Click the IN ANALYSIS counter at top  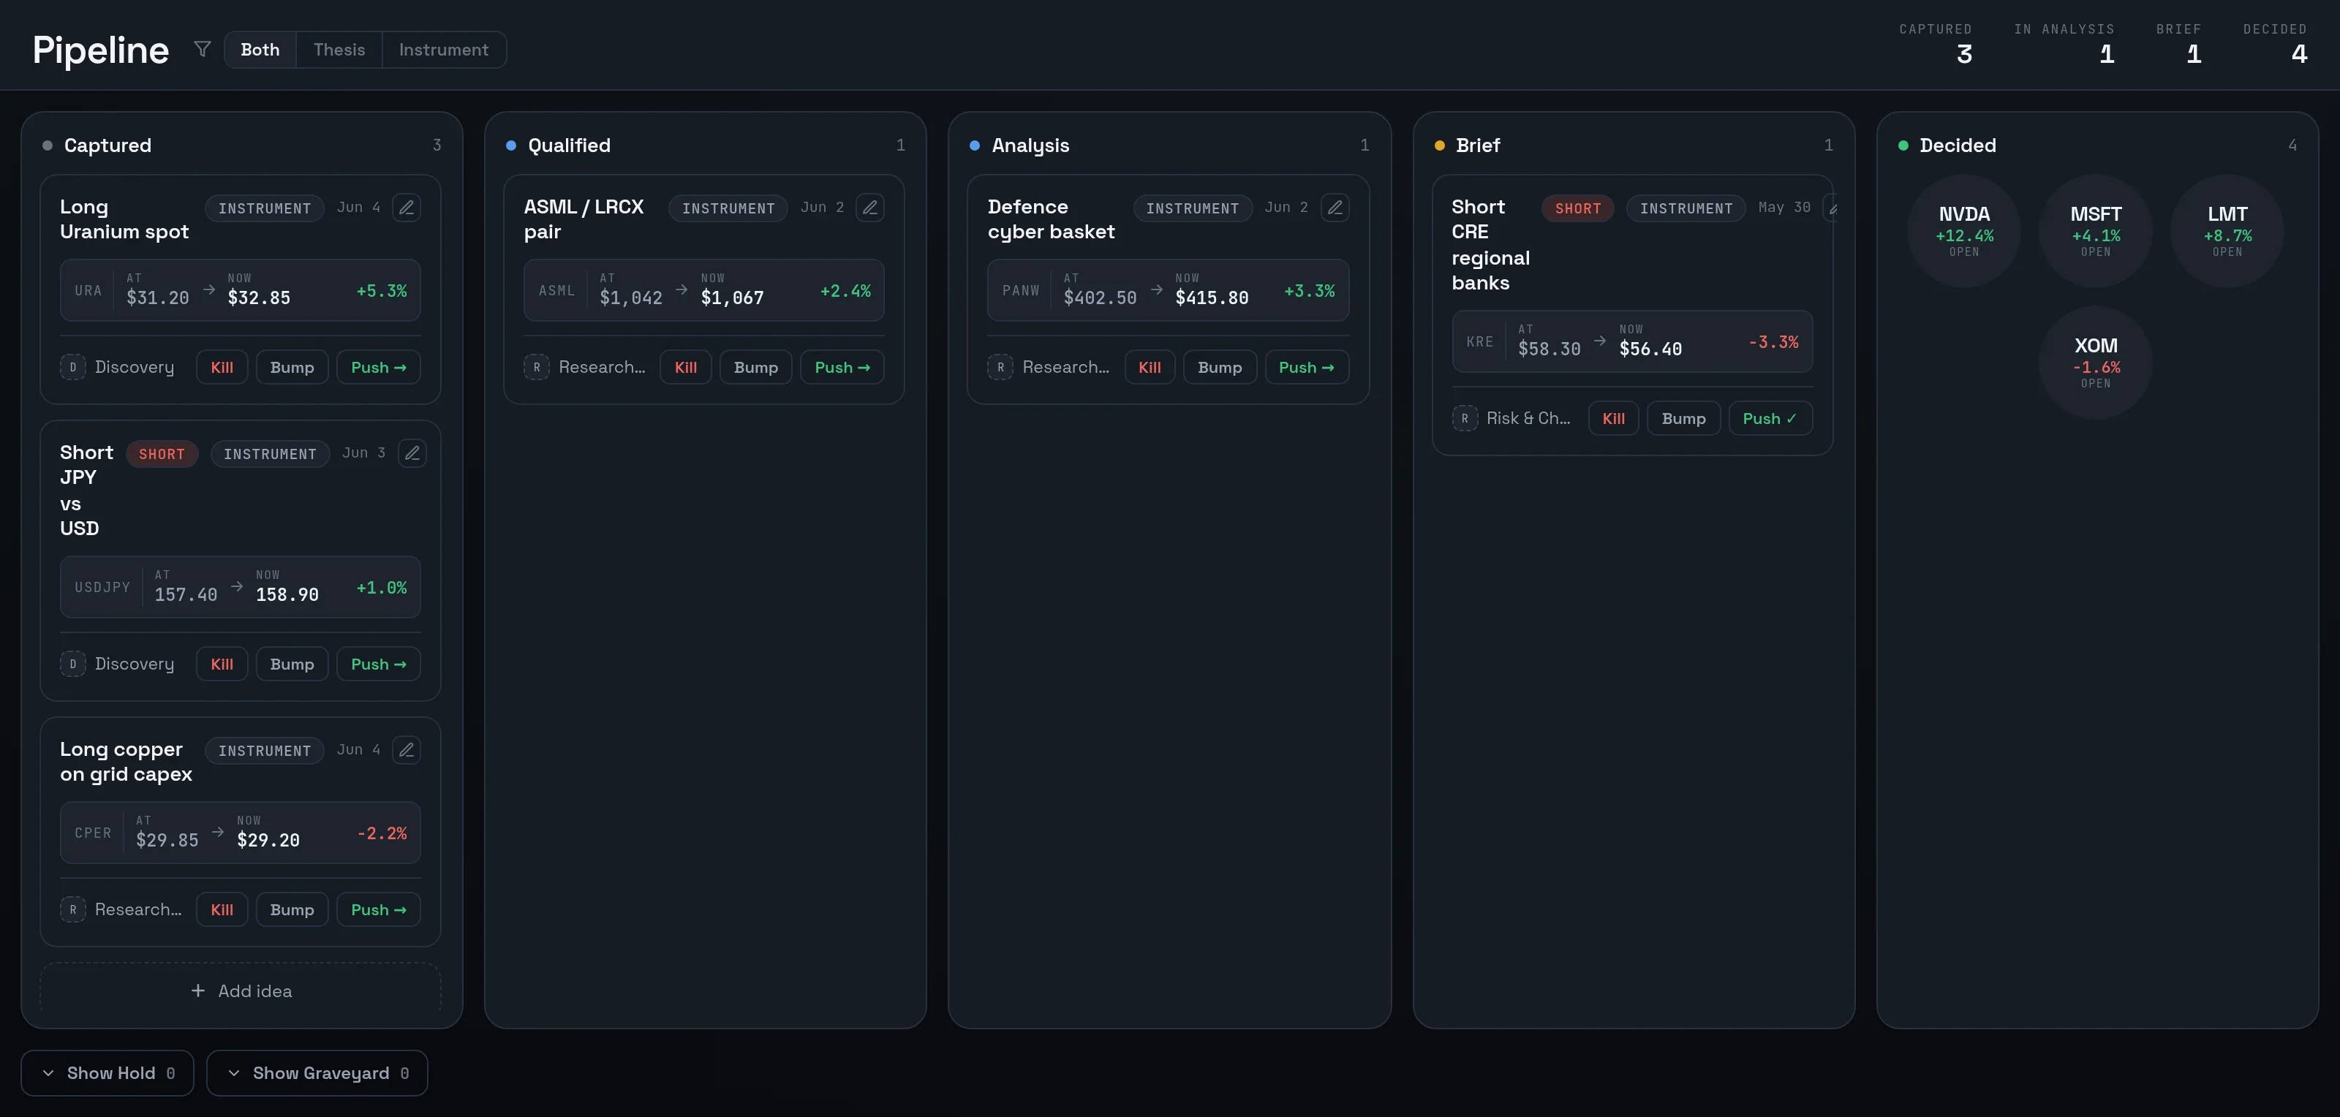(2064, 45)
